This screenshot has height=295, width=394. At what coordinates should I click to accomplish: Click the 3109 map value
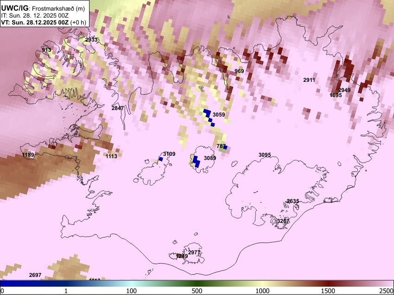point(169,154)
